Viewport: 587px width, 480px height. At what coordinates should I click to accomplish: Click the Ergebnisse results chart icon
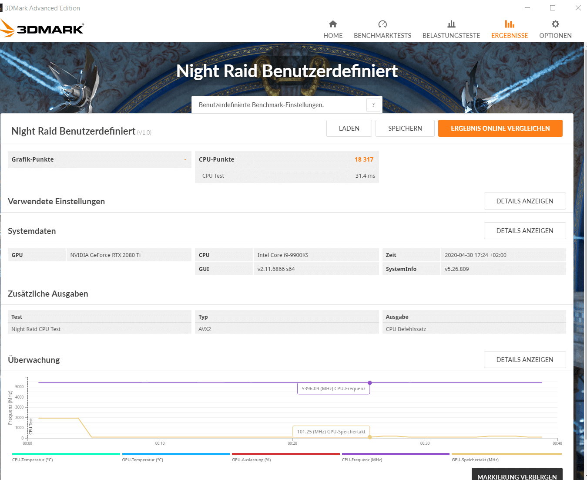coord(510,24)
